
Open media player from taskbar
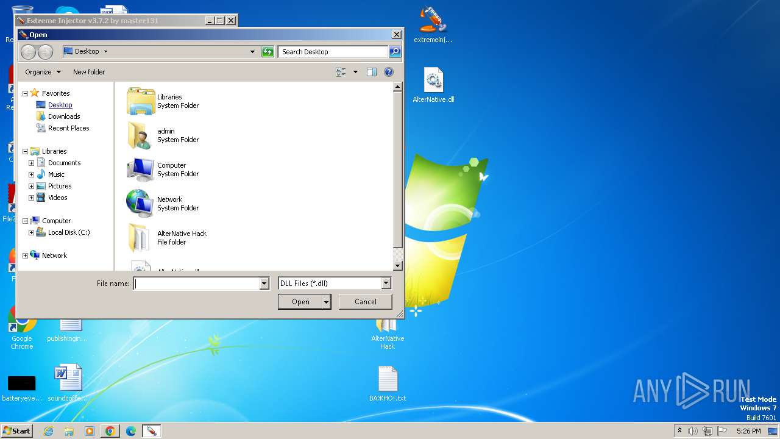[90, 431]
